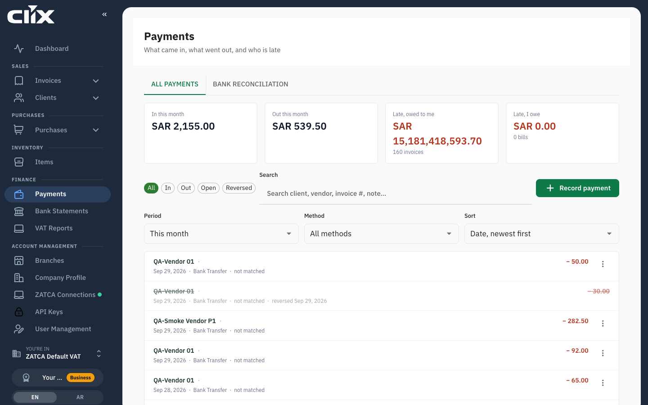Select the Out filter chip
Viewport: 648px width, 405px height.
tap(186, 188)
